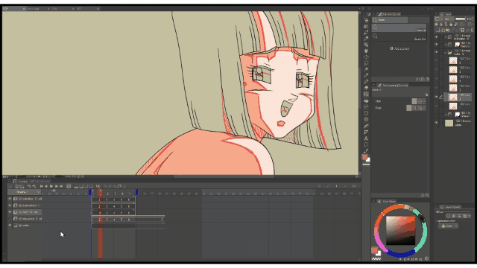This screenshot has height=268, width=477.
Task: Click Add sub tool button
Action: tap(399, 48)
